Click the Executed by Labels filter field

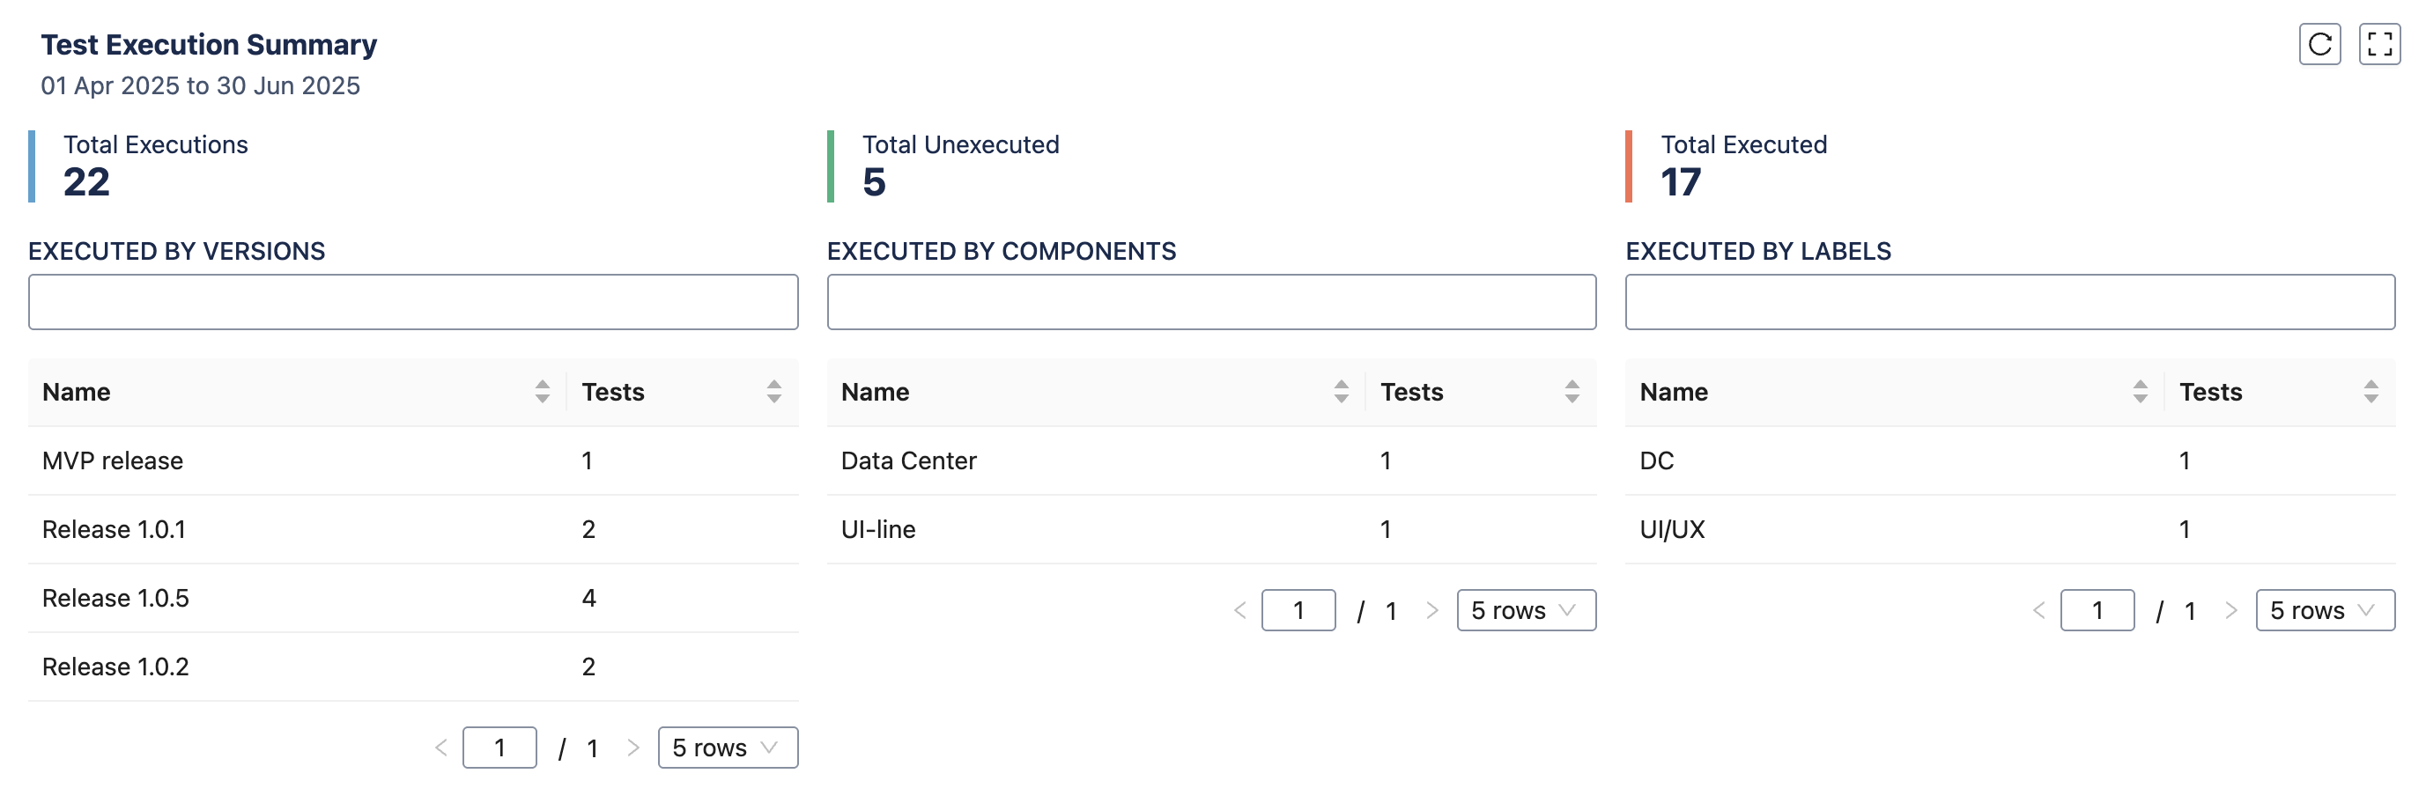coord(2009,302)
